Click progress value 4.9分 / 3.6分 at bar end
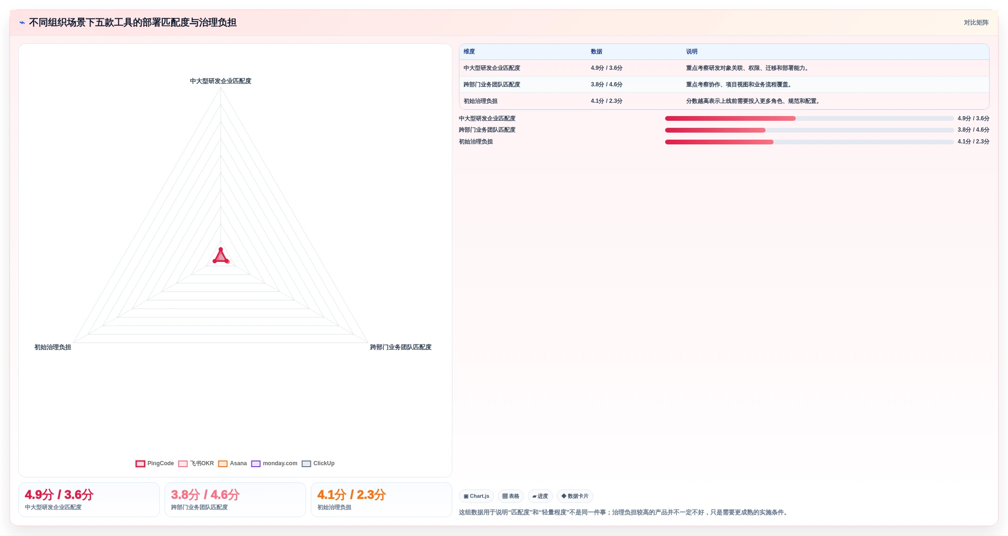The width and height of the screenshot is (1008, 536). [x=974, y=118]
